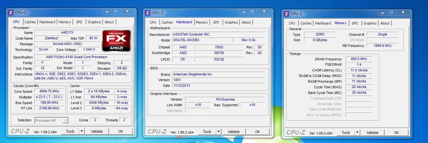Viewport: 428px width, 143px height.
Task: Click the Core Voltage value 1.548 V
Action: pos(89,50)
